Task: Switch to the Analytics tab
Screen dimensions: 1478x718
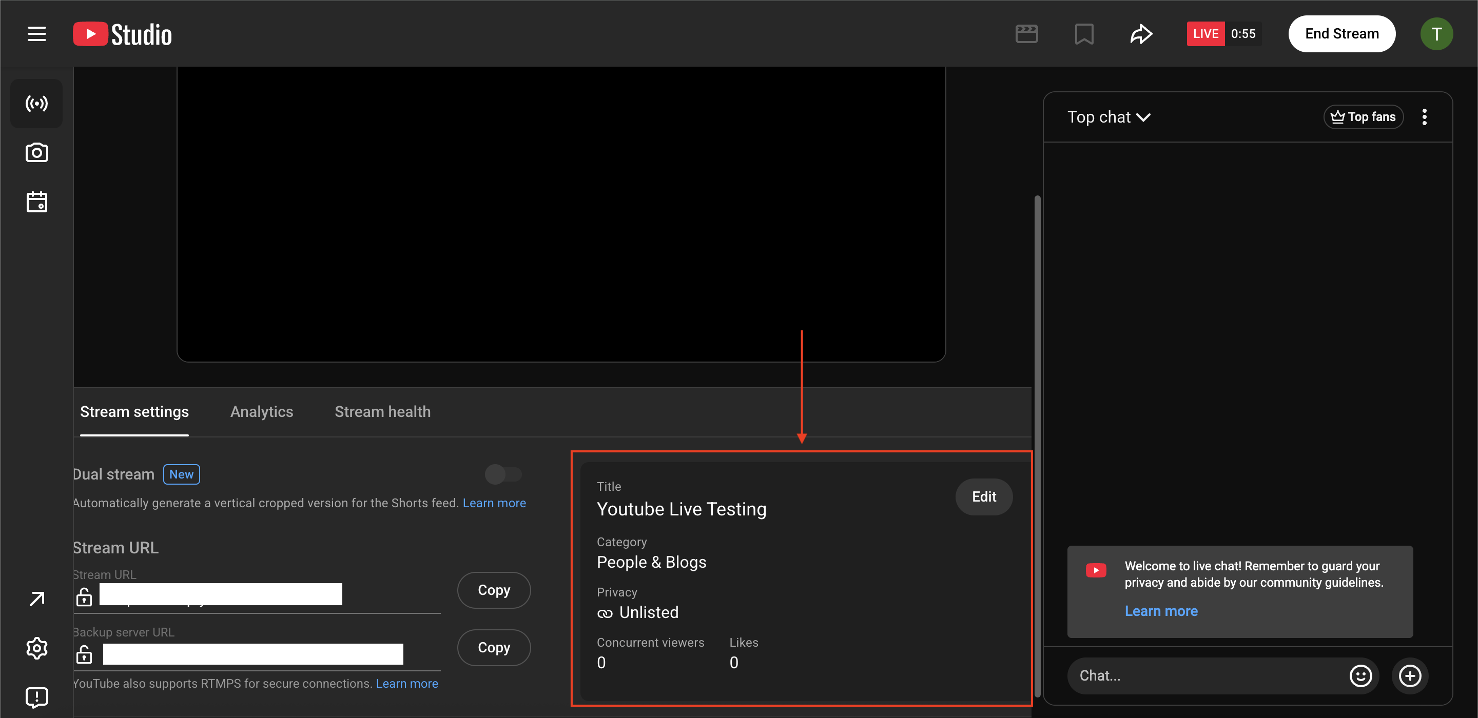Action: click(262, 412)
